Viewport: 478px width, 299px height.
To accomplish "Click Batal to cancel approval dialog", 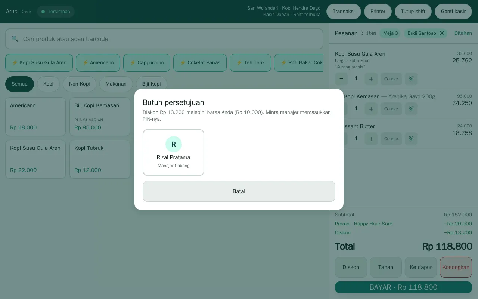I will [239, 191].
